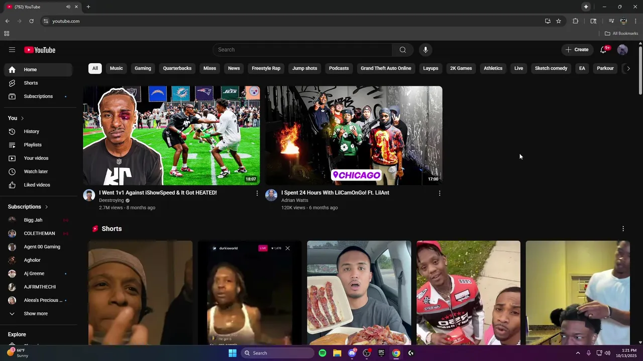The image size is (643, 361).
Task: Open the Chrome profile avatar
Action: (623, 21)
